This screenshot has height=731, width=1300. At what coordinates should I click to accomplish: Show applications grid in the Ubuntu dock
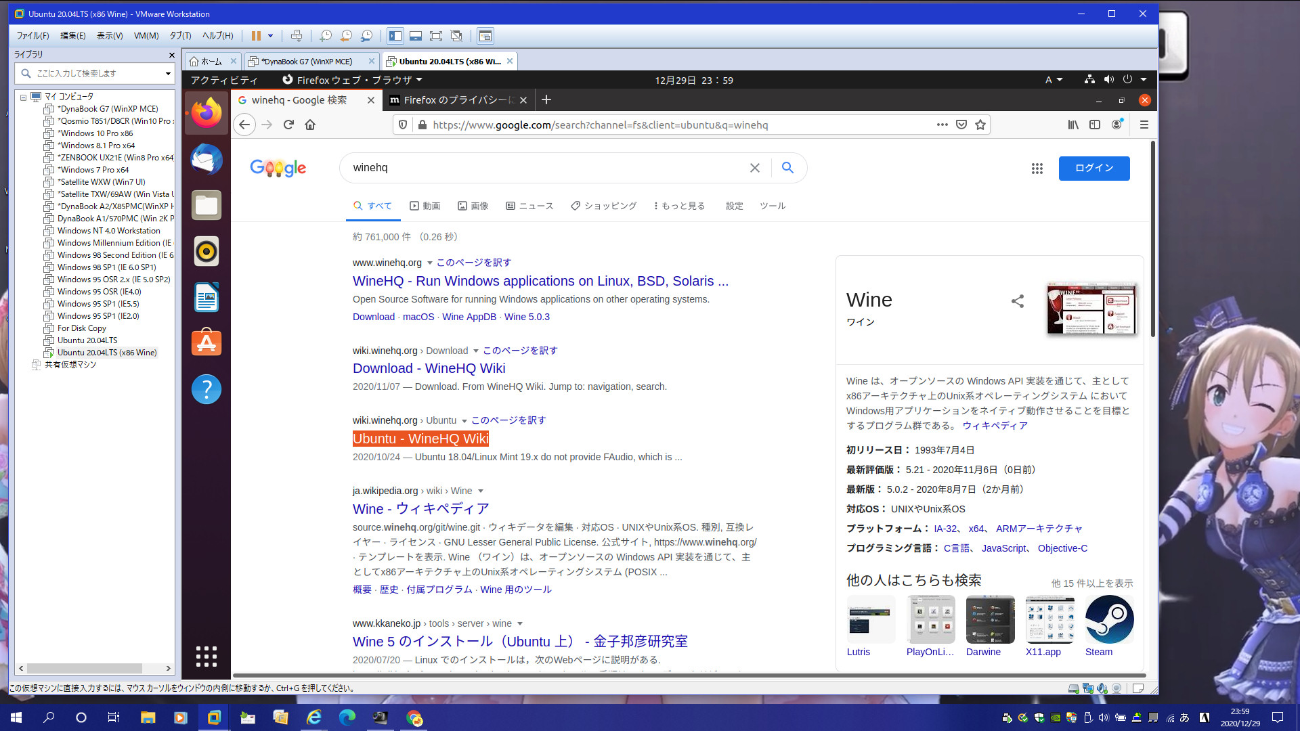pyautogui.click(x=207, y=656)
